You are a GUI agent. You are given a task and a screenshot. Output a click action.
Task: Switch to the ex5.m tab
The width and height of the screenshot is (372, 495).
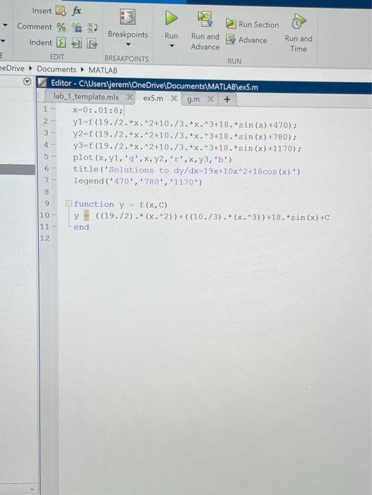[x=153, y=98]
